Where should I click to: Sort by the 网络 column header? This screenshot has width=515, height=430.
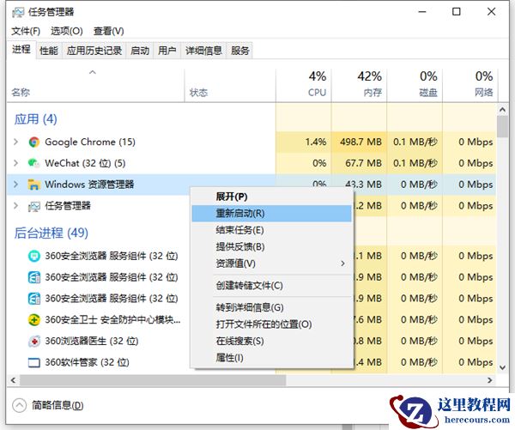pyautogui.click(x=470, y=86)
